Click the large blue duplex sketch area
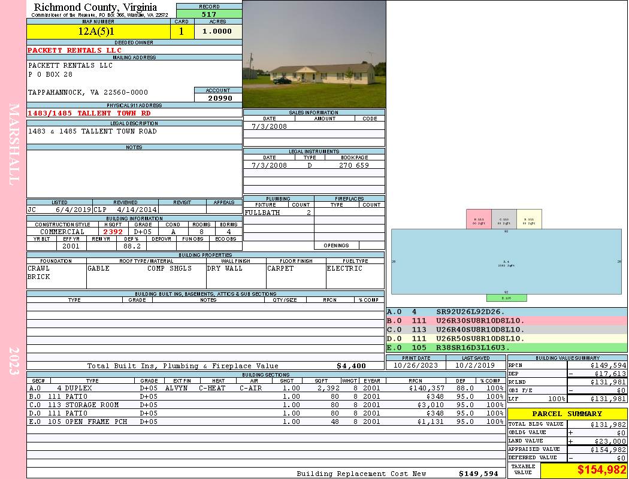 (x=506, y=262)
